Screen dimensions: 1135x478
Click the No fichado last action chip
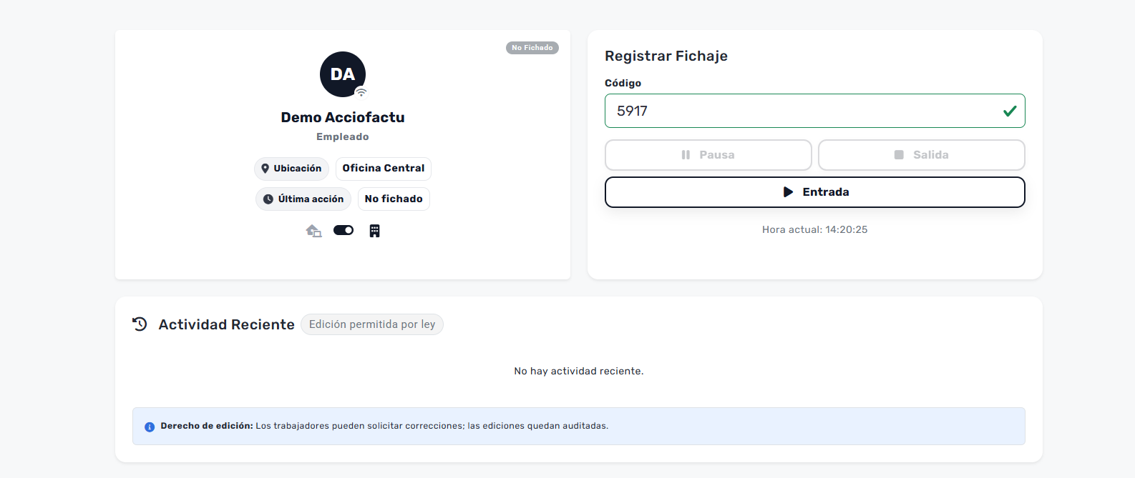tap(394, 199)
